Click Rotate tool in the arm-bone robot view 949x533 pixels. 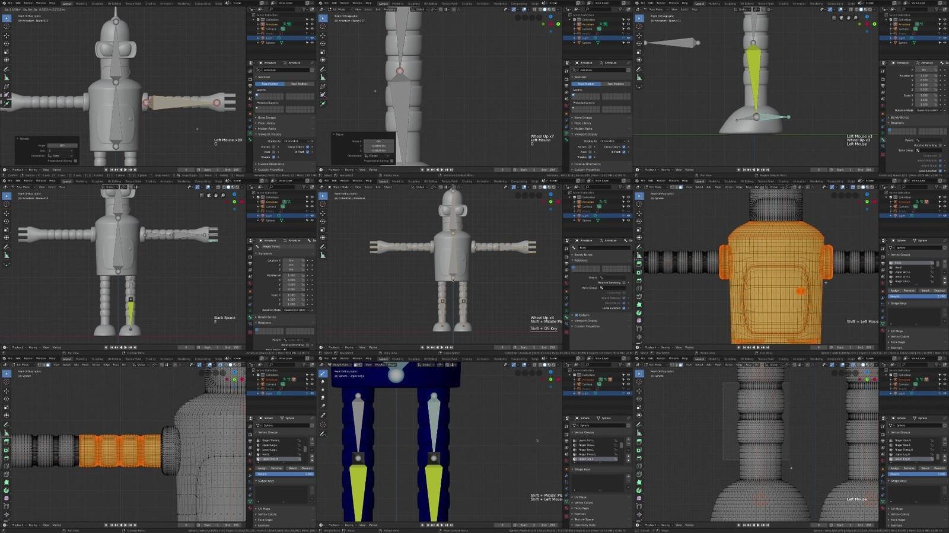pyautogui.click(x=7, y=43)
